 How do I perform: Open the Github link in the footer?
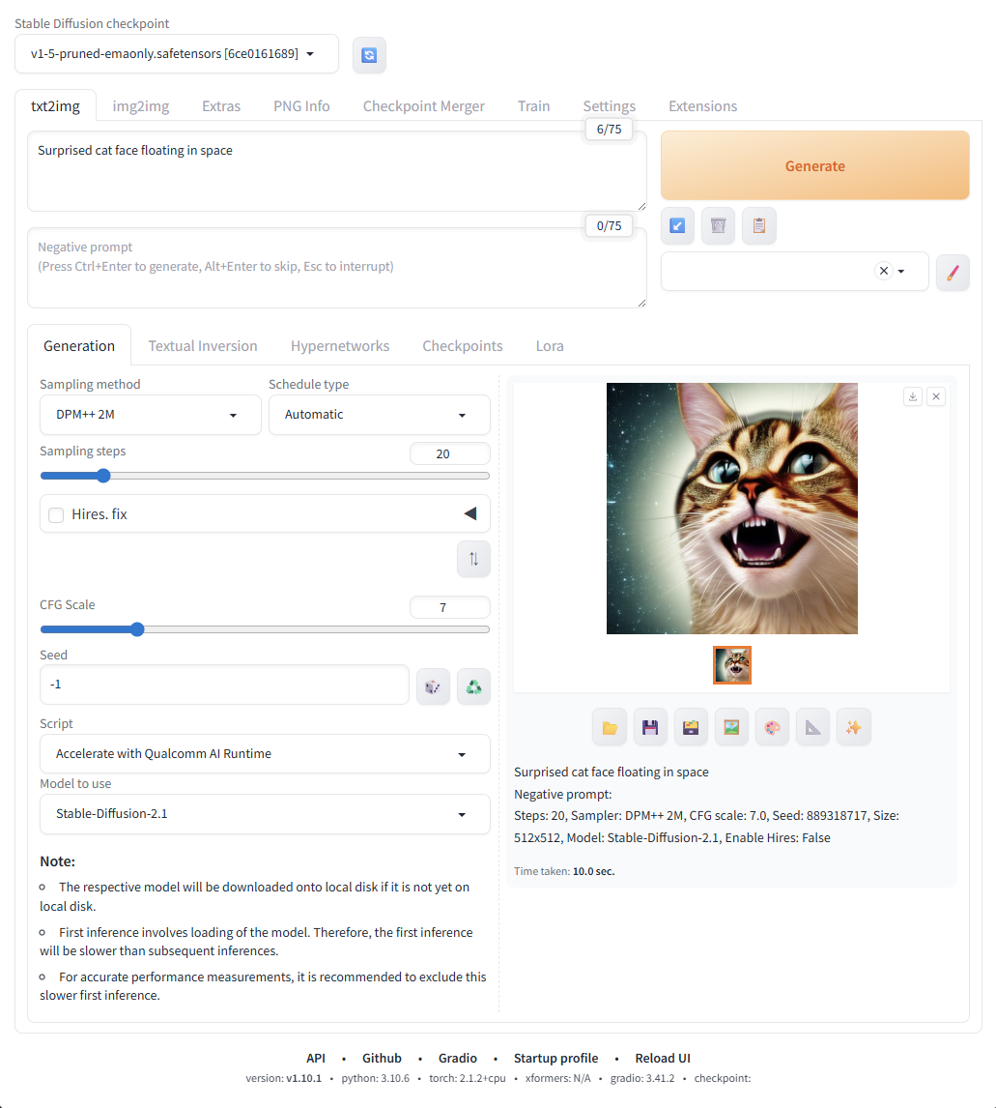pyautogui.click(x=382, y=1058)
